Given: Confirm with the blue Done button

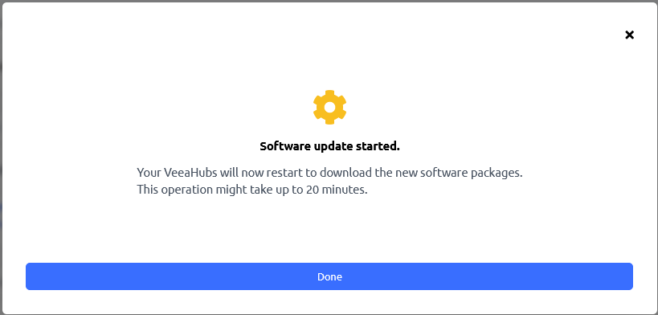Looking at the screenshot, I should click(329, 276).
